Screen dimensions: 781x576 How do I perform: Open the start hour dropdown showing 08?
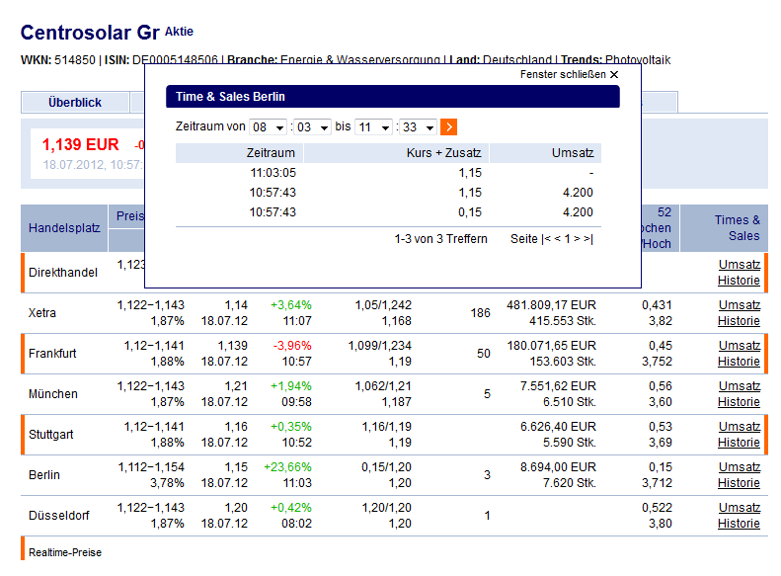(x=269, y=127)
